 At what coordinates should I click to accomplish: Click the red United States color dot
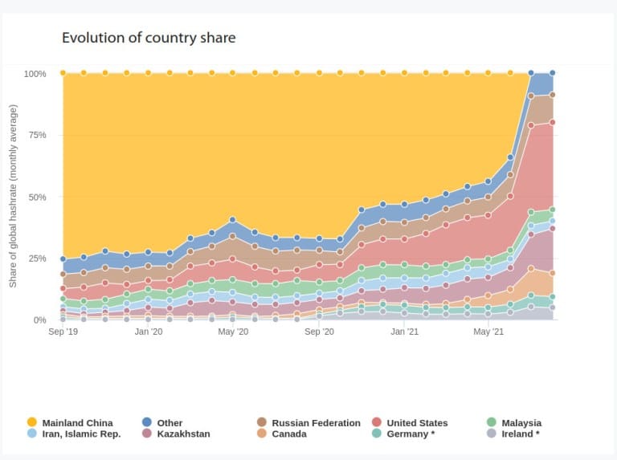click(x=377, y=422)
